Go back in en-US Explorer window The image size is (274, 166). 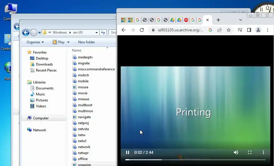click(x=26, y=32)
